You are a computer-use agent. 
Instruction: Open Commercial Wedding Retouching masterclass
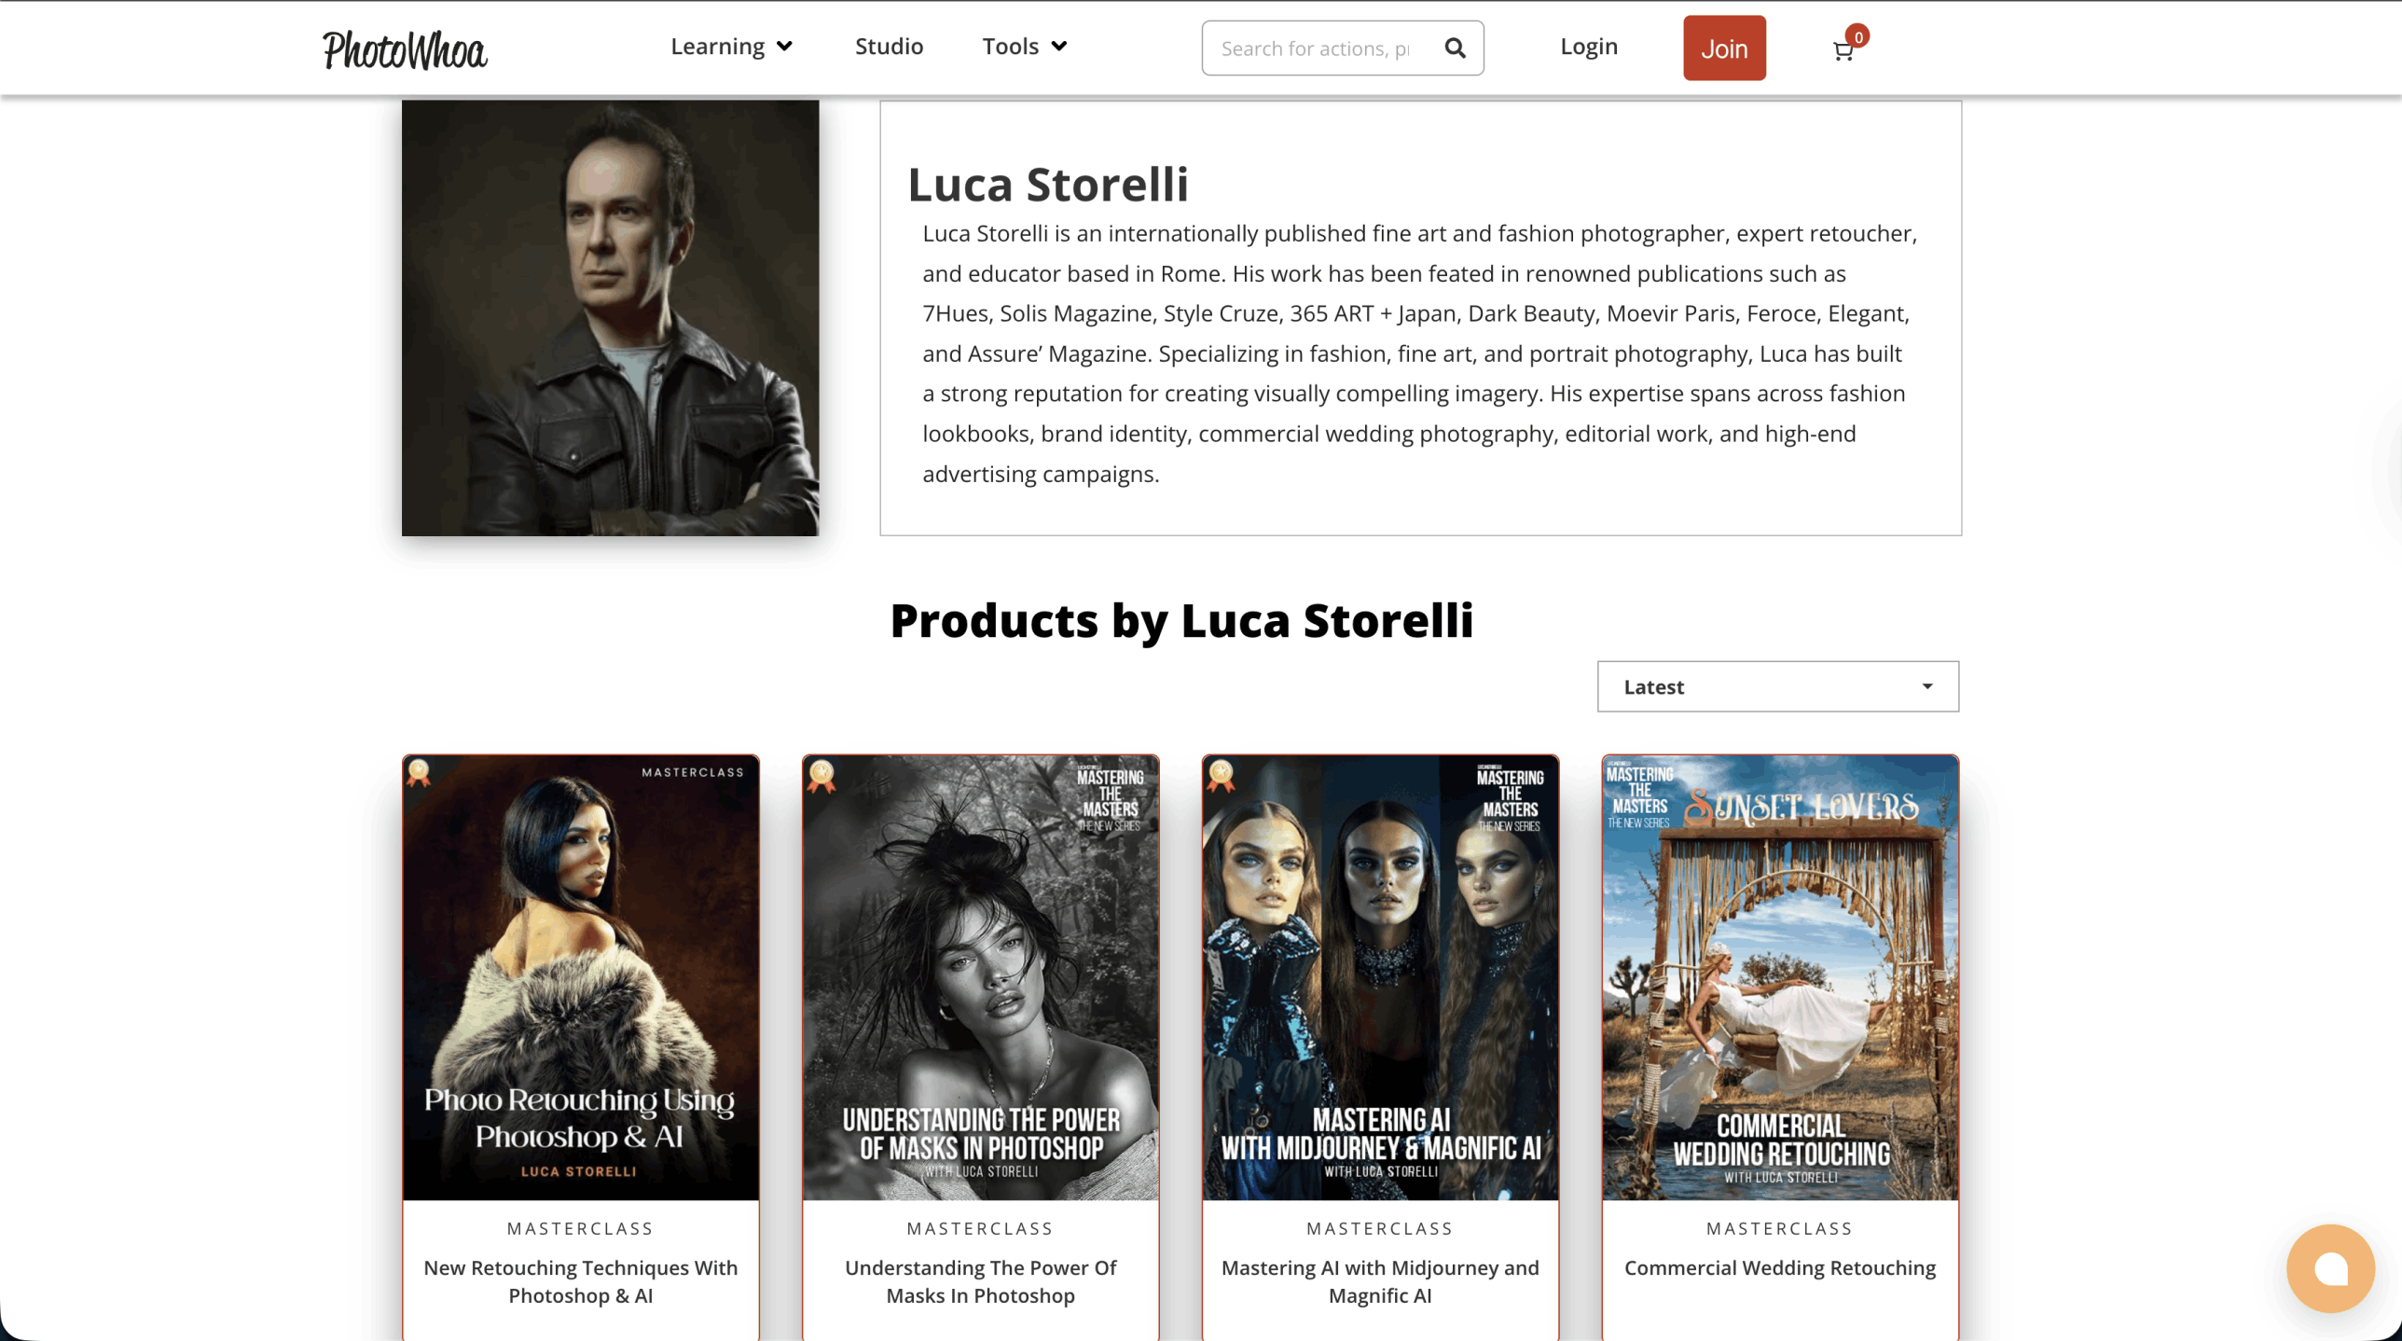[1779, 1268]
